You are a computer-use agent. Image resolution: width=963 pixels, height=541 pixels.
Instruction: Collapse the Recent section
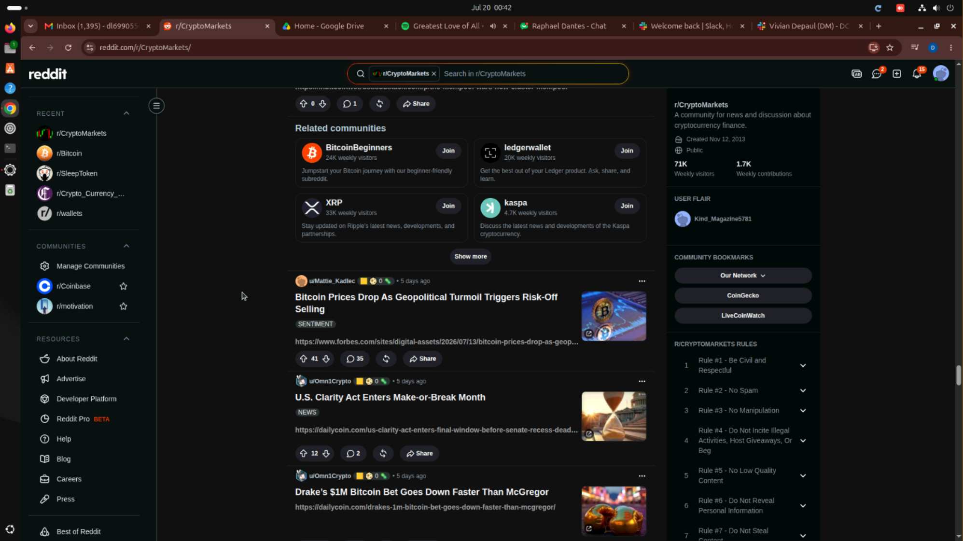point(126,113)
